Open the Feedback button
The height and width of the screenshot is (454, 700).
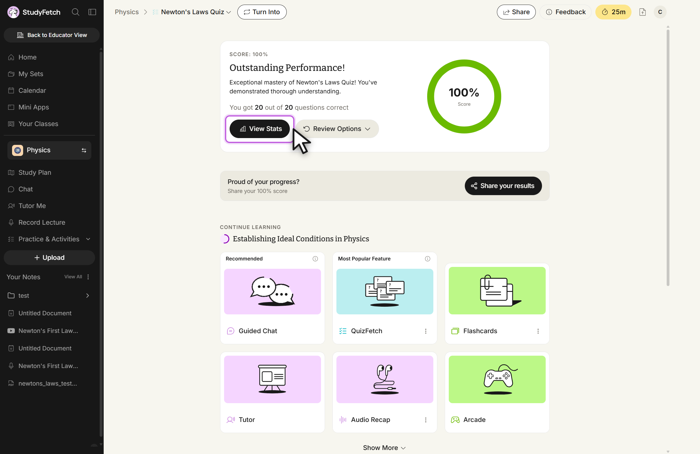[565, 12]
